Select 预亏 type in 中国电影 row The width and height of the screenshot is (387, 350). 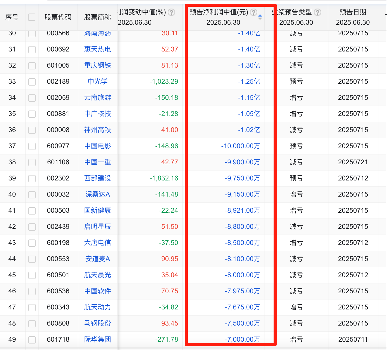[x=296, y=146]
